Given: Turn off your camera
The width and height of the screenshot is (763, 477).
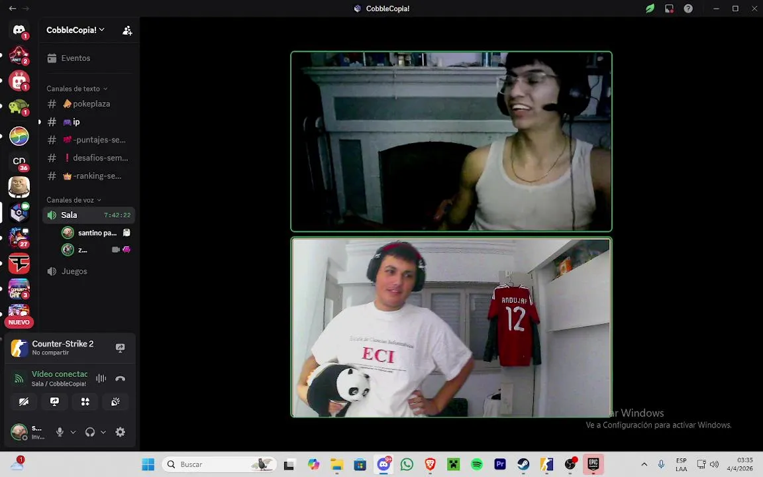Looking at the screenshot, I should pos(24,401).
